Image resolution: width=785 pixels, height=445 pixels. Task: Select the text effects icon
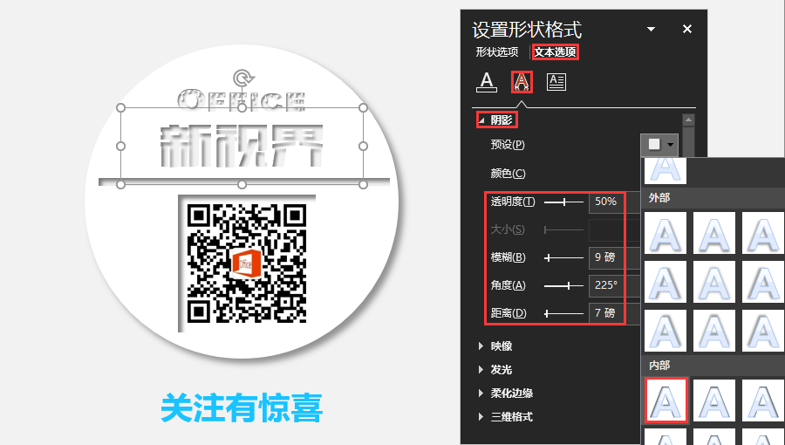point(522,82)
